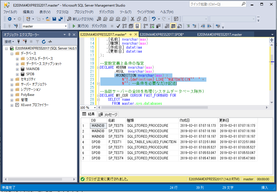This screenshot has height=192, width=277.
Task: Open the Undo history dropdown arrow
Action: point(159,19)
